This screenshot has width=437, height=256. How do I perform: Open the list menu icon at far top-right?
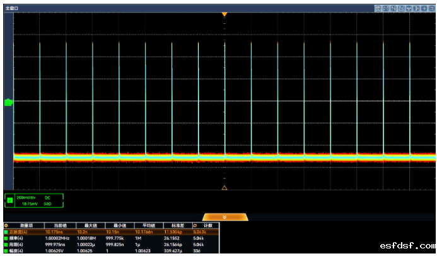point(431,9)
